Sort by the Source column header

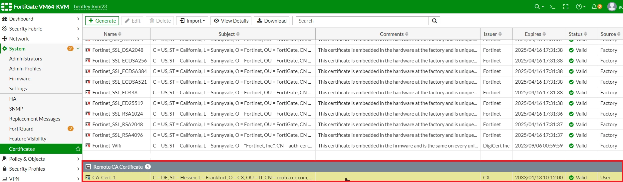point(610,34)
